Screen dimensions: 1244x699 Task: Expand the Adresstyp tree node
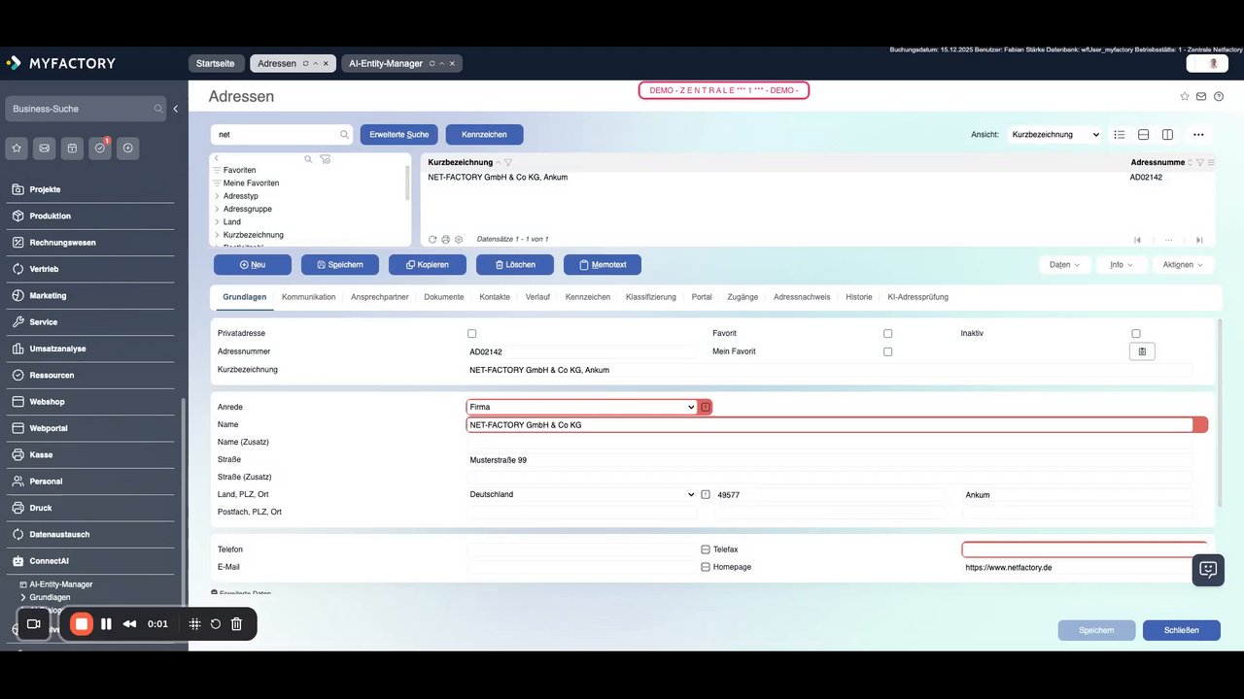pyautogui.click(x=217, y=196)
